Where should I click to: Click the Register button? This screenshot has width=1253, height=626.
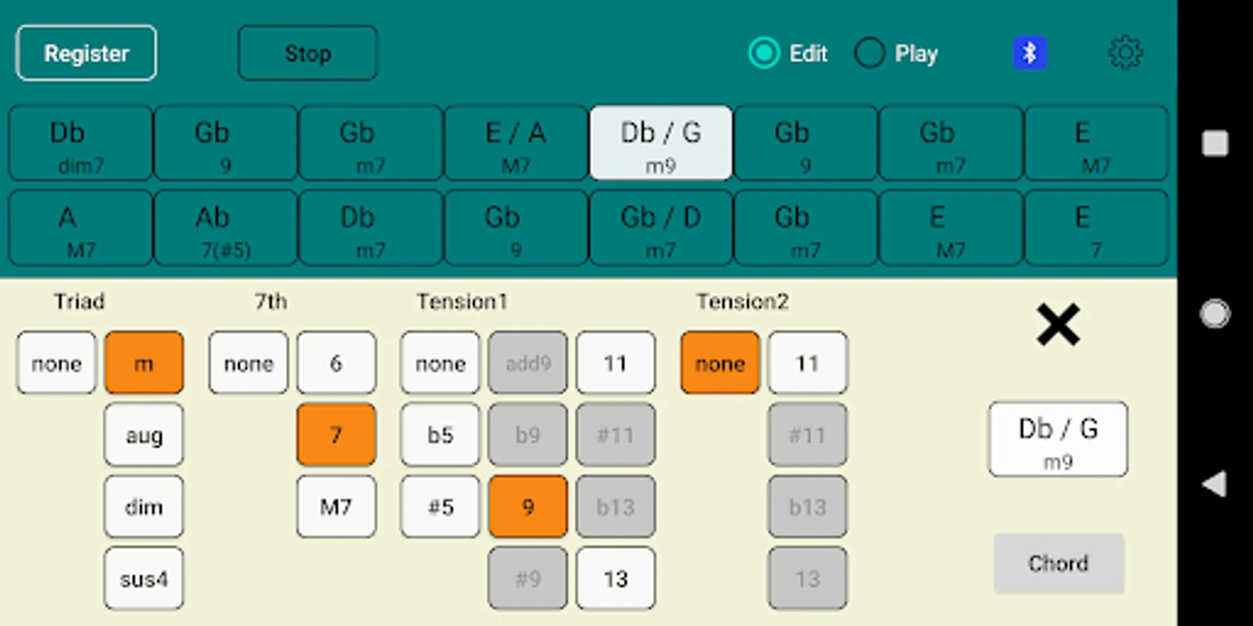tap(86, 52)
